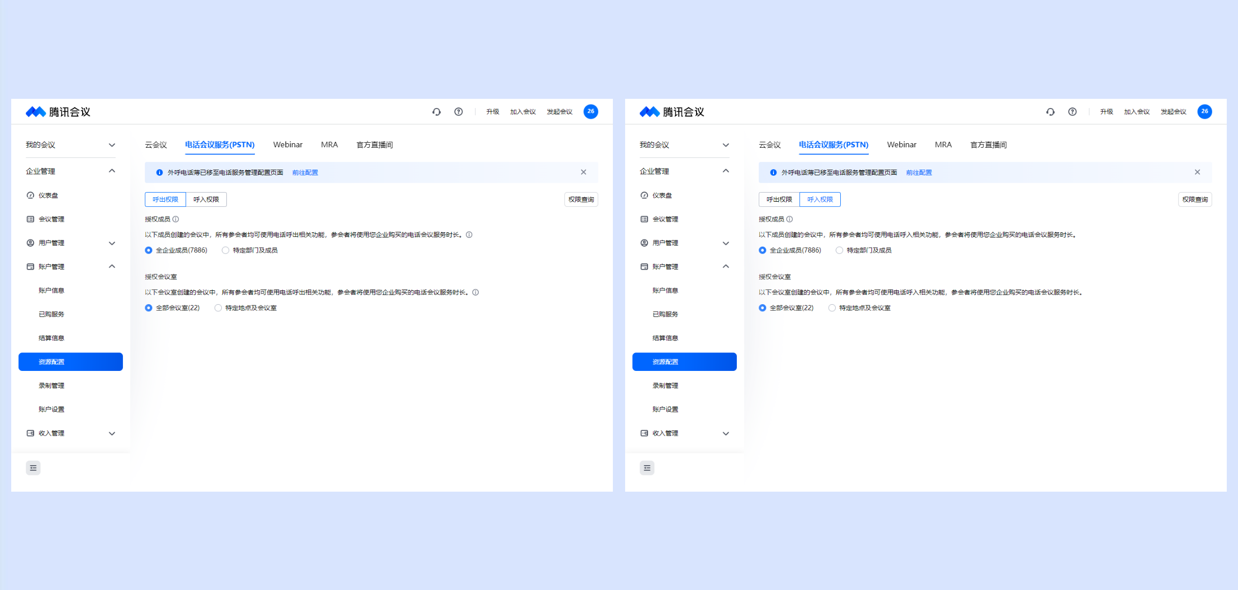1238x590 pixels.
Task: Open the help question-mark icon in right window
Action: coord(1072,112)
